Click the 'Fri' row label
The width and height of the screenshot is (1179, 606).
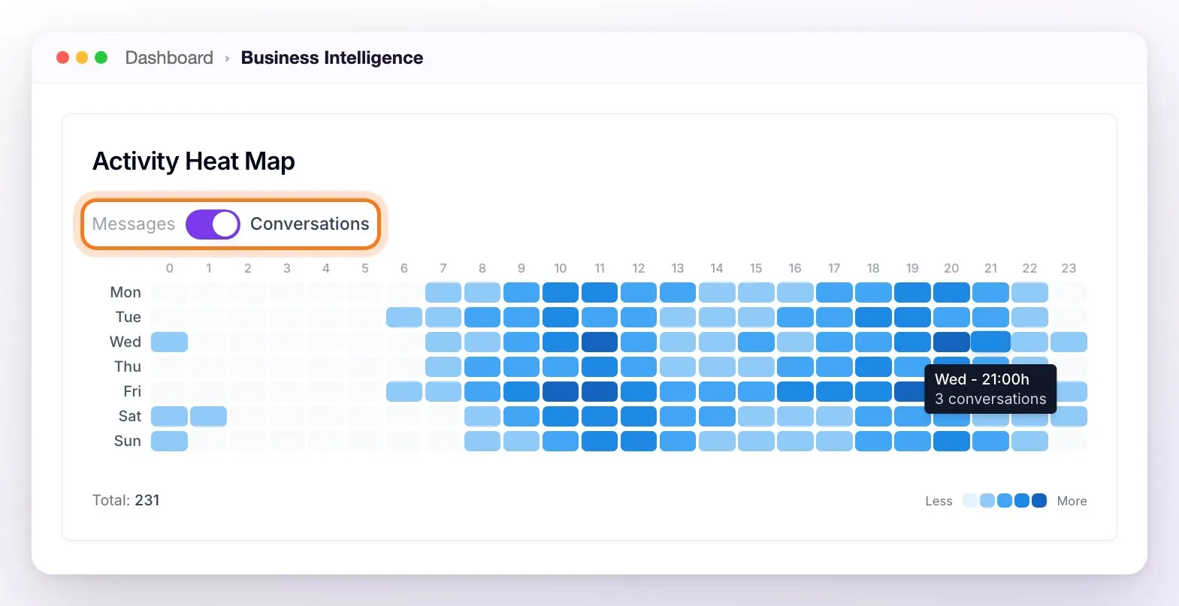pos(132,391)
